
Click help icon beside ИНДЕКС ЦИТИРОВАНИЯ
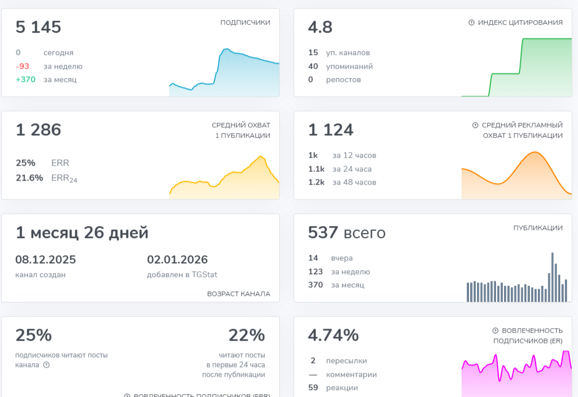coord(471,22)
